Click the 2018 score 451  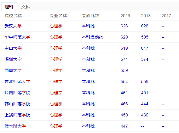(x=144, y=93)
